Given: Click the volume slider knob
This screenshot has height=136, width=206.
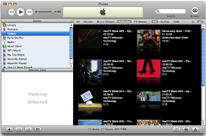Looking at the screenshot, I should pos(53,12).
